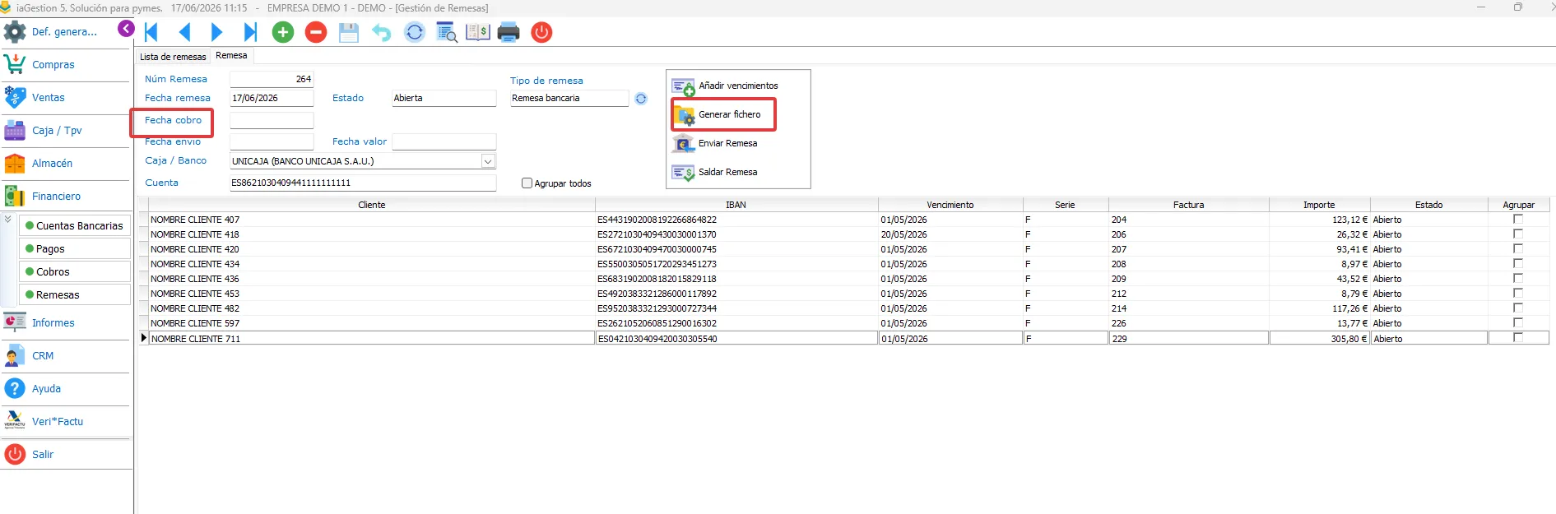
Task: Collapse the sidebar with the purple chevron
Action: tap(126, 29)
